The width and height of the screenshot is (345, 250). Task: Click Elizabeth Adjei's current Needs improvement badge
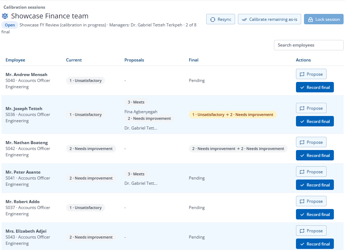point(91,237)
